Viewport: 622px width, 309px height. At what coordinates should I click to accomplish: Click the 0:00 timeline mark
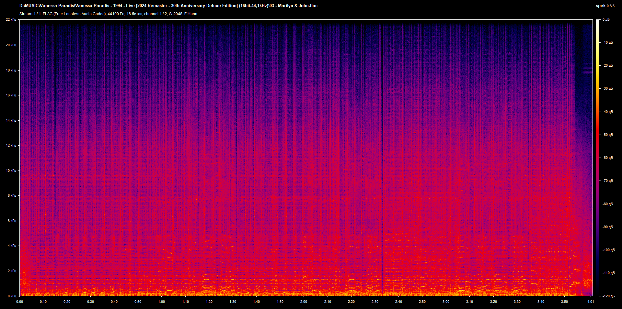coord(20,301)
